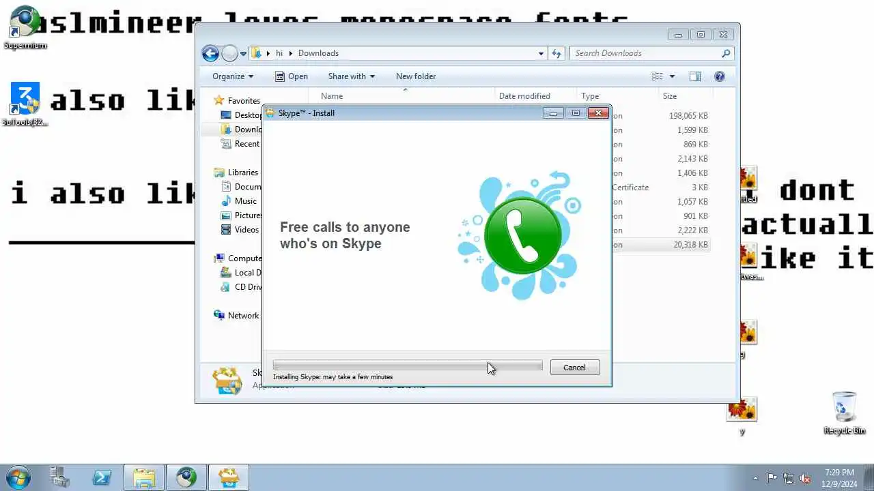
Task: Click Skype application icon in details pane
Action: point(227,380)
